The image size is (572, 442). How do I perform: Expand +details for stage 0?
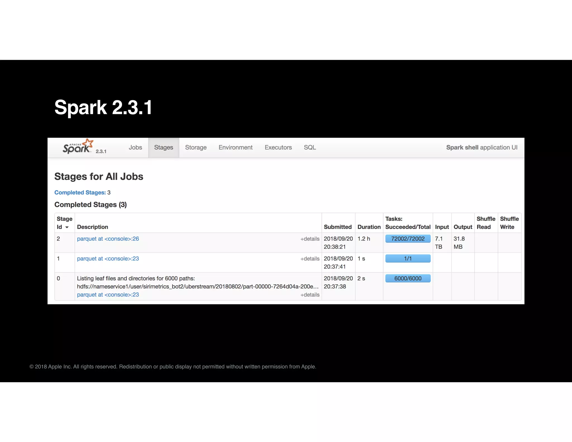tap(310, 295)
